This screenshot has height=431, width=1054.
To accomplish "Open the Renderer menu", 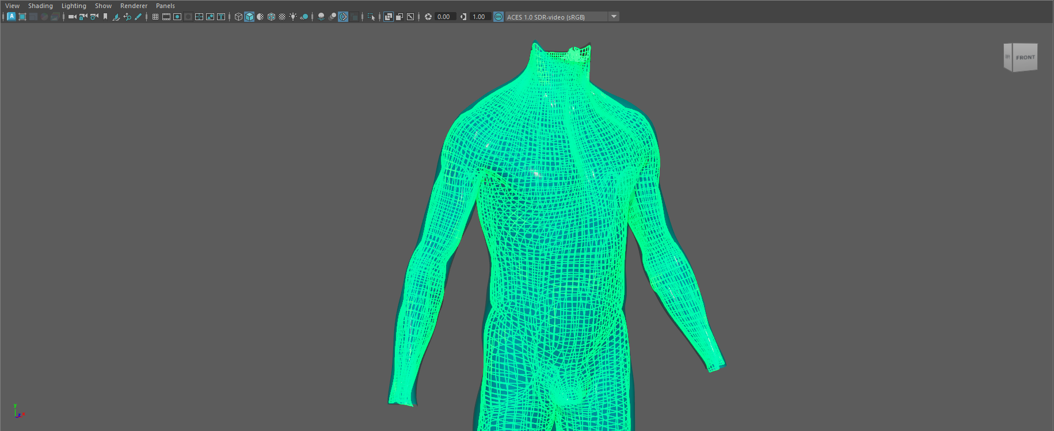I will (134, 6).
